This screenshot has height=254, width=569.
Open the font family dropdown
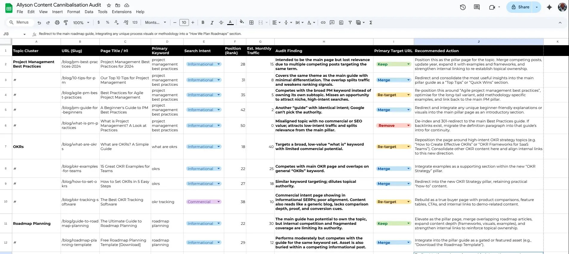tap(156, 23)
